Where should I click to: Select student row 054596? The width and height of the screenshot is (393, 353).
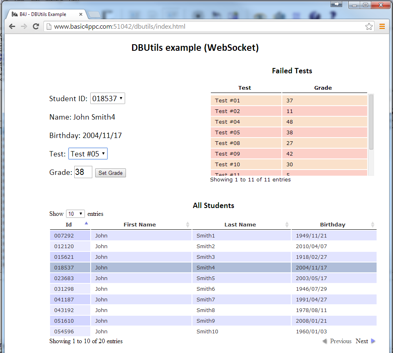pyautogui.click(x=213, y=331)
